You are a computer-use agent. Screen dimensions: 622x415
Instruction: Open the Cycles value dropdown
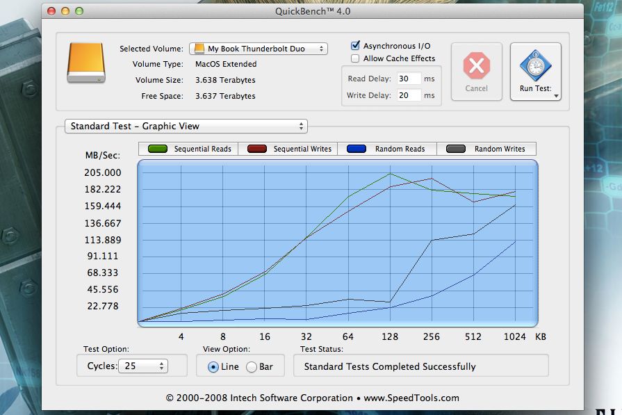pyautogui.click(x=143, y=366)
